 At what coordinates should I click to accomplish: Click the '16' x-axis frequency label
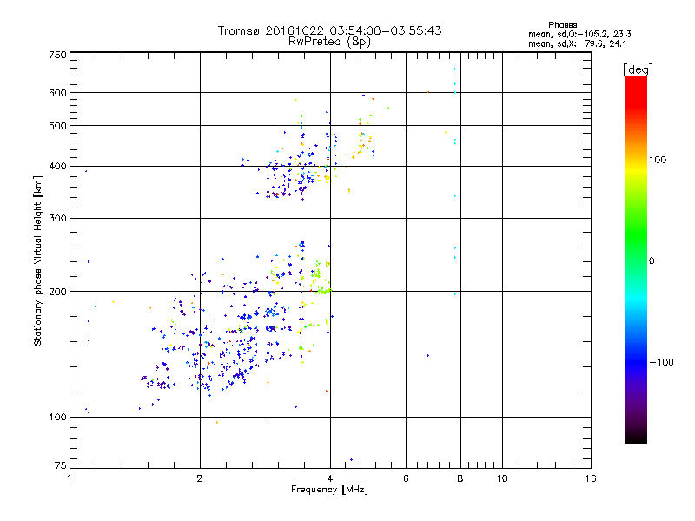[591, 478]
